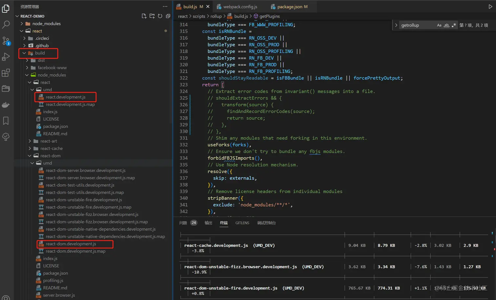The width and height of the screenshot is (496, 300).
Task: Open Source Control view with 3 badge
Action: coord(6,41)
